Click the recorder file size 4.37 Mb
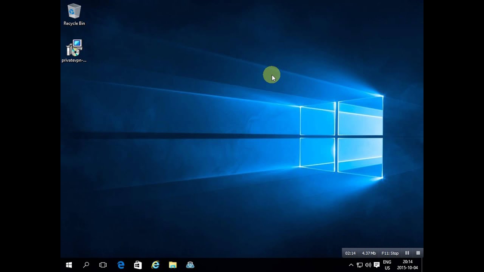484x272 pixels. coord(369,253)
